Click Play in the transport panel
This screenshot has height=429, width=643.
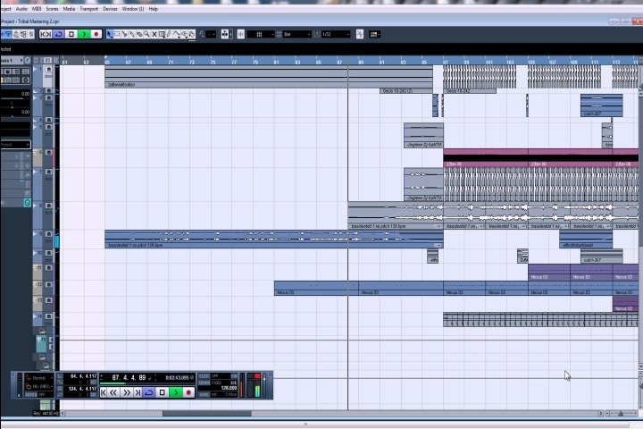176,393
